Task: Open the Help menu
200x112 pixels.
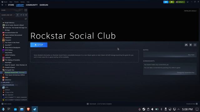Action: [x=28, y=2]
